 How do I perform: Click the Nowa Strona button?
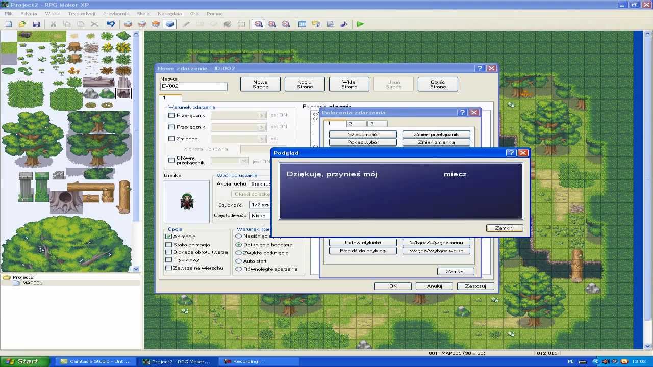pos(260,84)
